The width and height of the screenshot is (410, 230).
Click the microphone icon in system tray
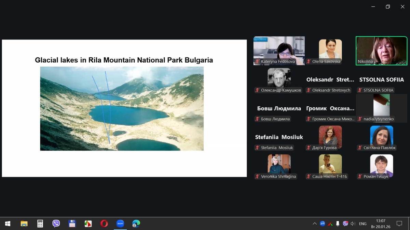338,224
